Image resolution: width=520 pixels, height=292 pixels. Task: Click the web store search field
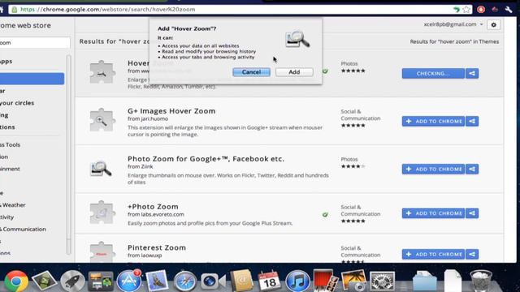coord(34,43)
